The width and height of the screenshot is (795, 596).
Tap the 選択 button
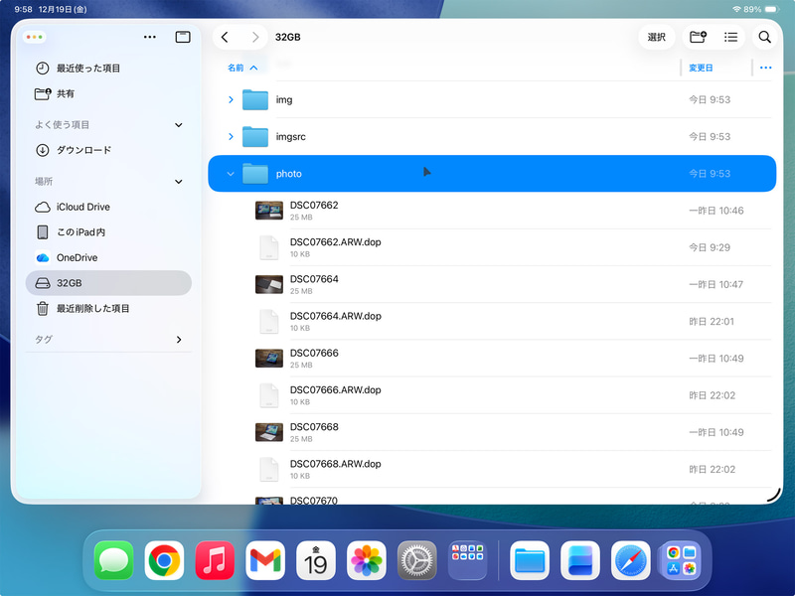pos(656,37)
